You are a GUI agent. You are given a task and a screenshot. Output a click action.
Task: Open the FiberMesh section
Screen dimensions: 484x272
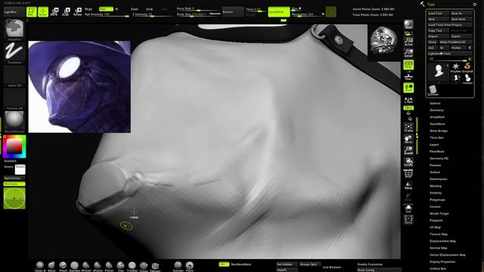point(437,151)
